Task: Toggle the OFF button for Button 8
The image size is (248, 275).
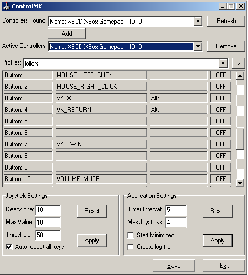Action: pyautogui.click(x=221, y=156)
